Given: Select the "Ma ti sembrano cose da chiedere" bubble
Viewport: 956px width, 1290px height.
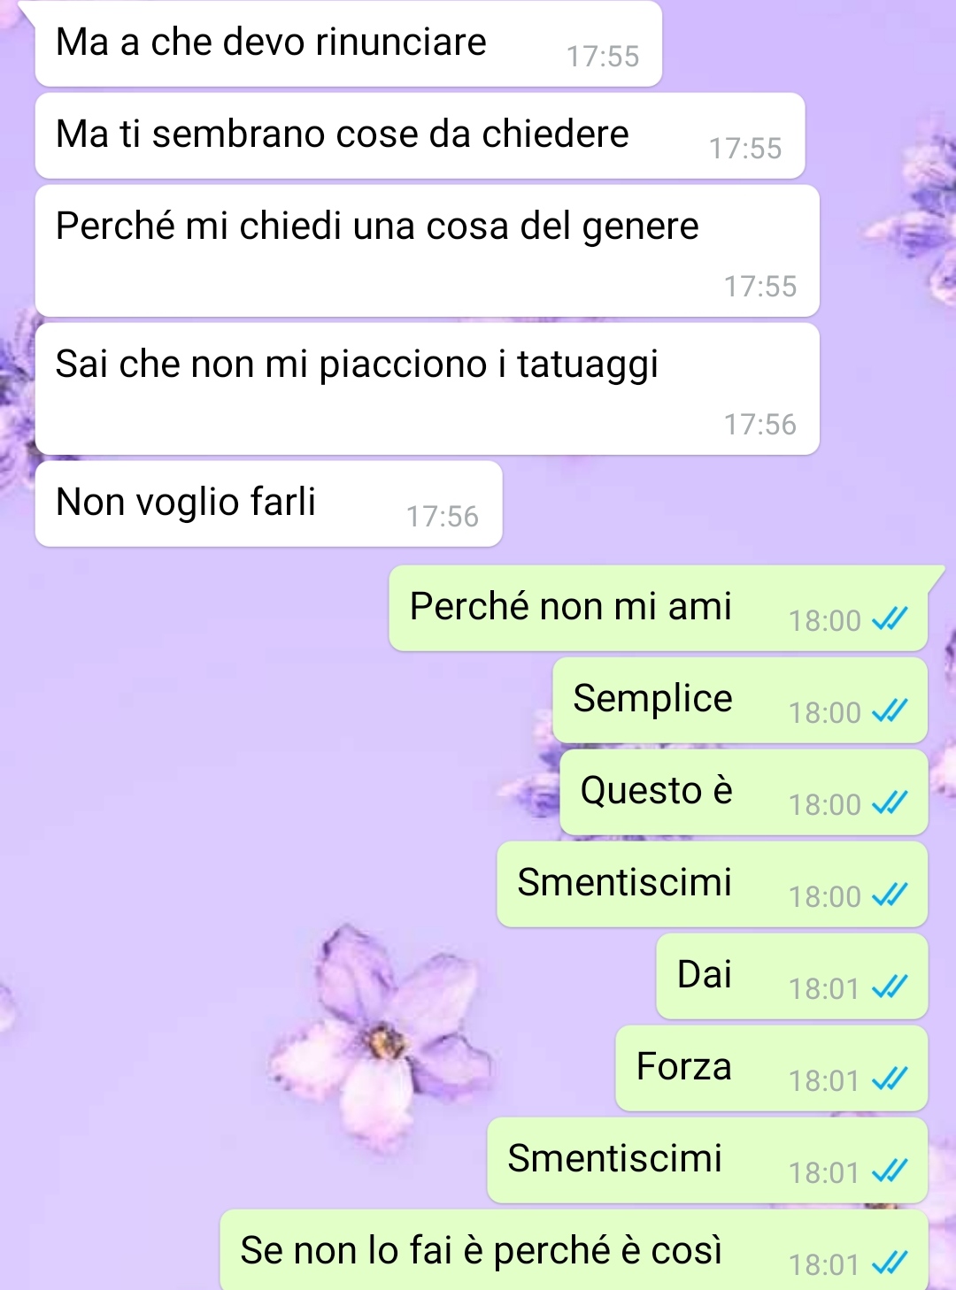Looking at the screenshot, I should [420, 135].
